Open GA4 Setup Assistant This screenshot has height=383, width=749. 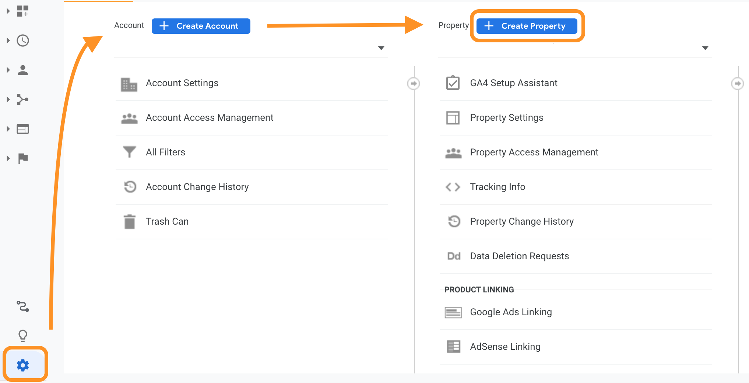pos(514,83)
